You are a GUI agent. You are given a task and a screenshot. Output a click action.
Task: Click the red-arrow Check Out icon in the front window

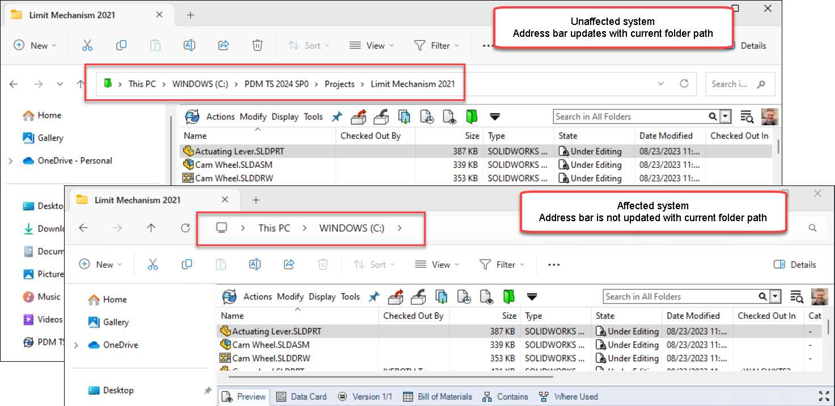[396, 297]
